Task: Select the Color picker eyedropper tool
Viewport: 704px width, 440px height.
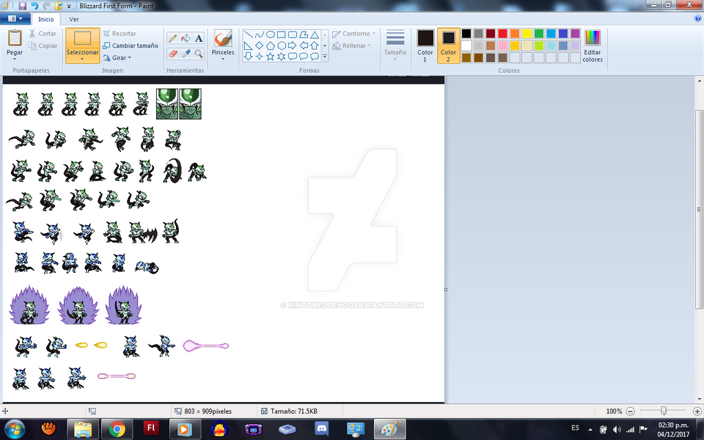Action: pyautogui.click(x=186, y=54)
